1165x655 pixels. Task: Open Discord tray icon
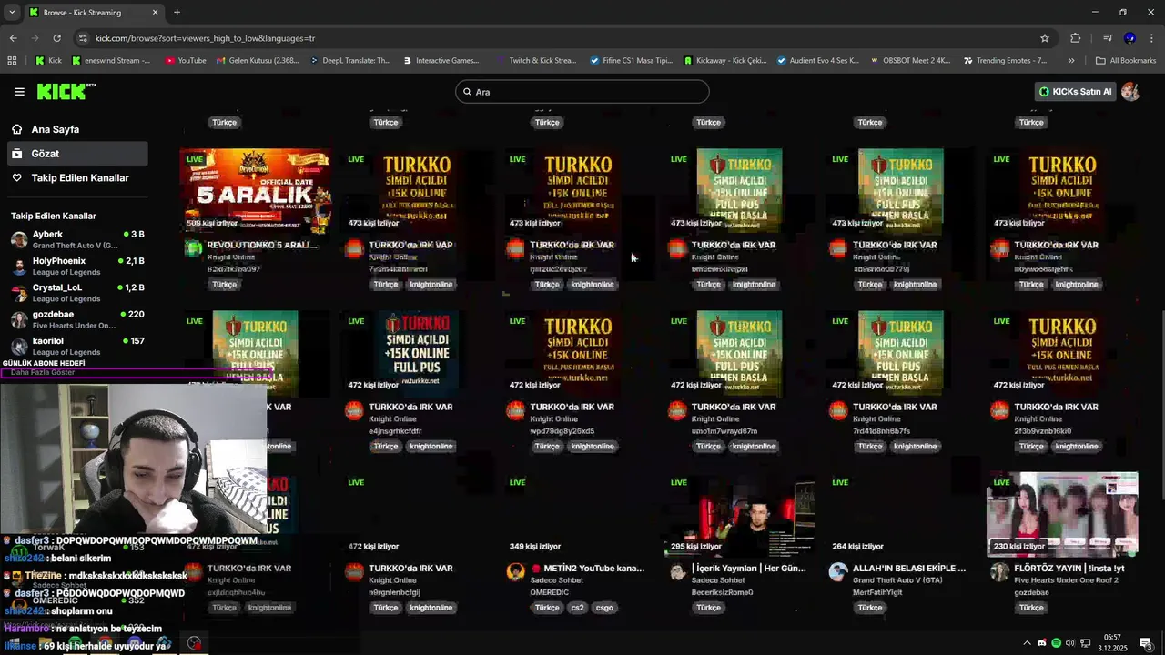coord(1042,643)
